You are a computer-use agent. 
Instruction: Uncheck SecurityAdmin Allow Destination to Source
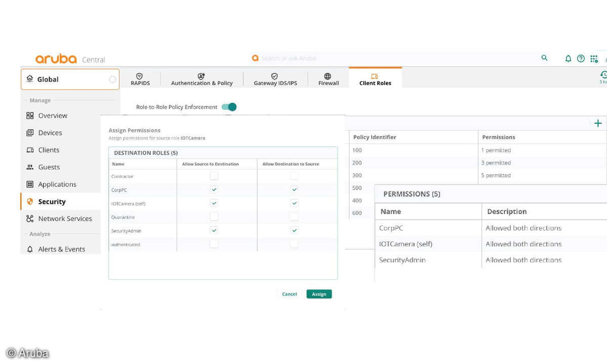(x=294, y=231)
